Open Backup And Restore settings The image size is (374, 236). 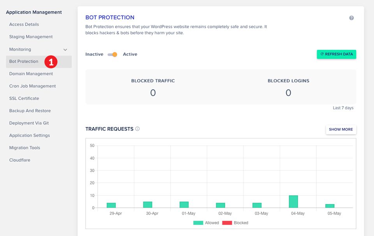coord(30,111)
